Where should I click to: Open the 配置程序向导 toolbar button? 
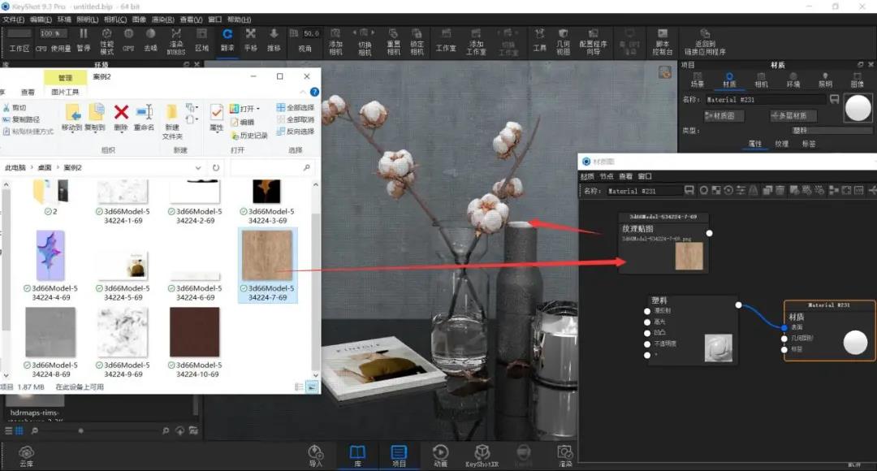coord(593,41)
